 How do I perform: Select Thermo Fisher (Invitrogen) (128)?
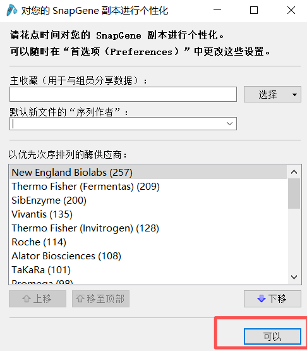148,228
